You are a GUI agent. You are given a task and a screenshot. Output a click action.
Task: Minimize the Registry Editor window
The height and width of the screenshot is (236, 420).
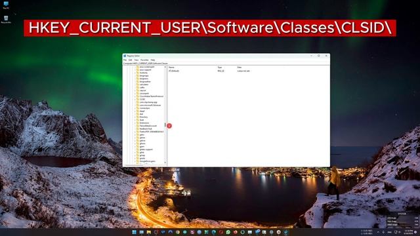point(311,56)
